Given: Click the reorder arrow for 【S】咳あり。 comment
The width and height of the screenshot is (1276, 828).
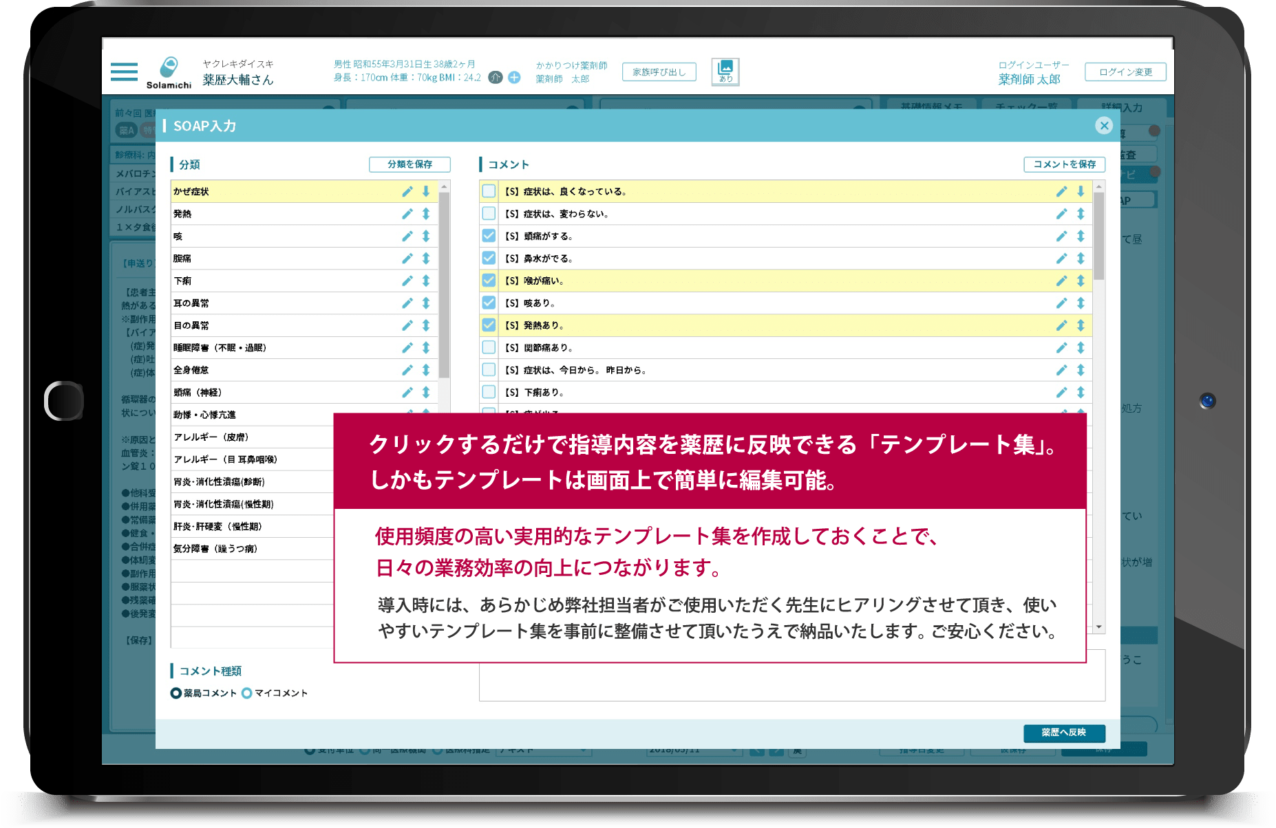Looking at the screenshot, I should pos(1081,303).
